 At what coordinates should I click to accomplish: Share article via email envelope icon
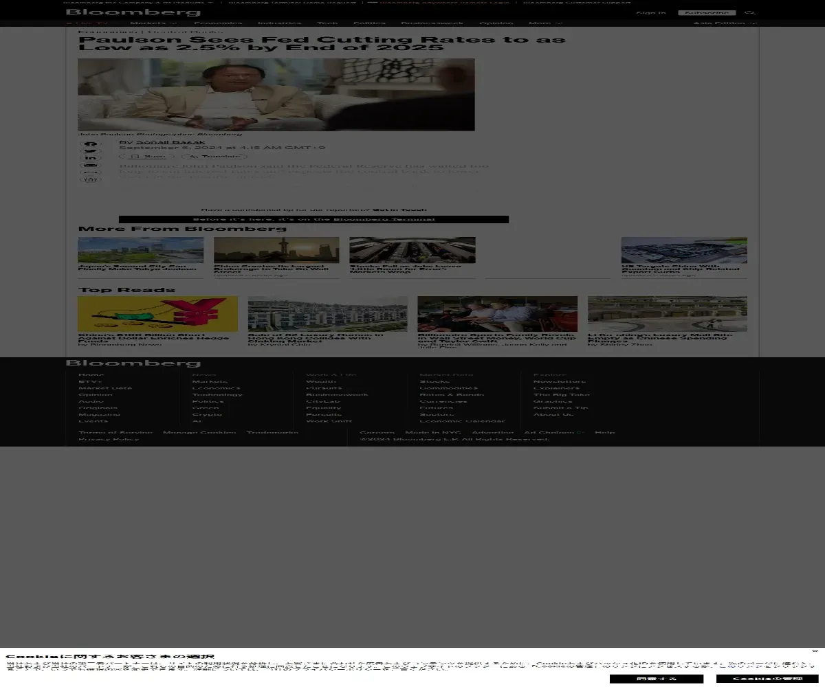(91, 166)
